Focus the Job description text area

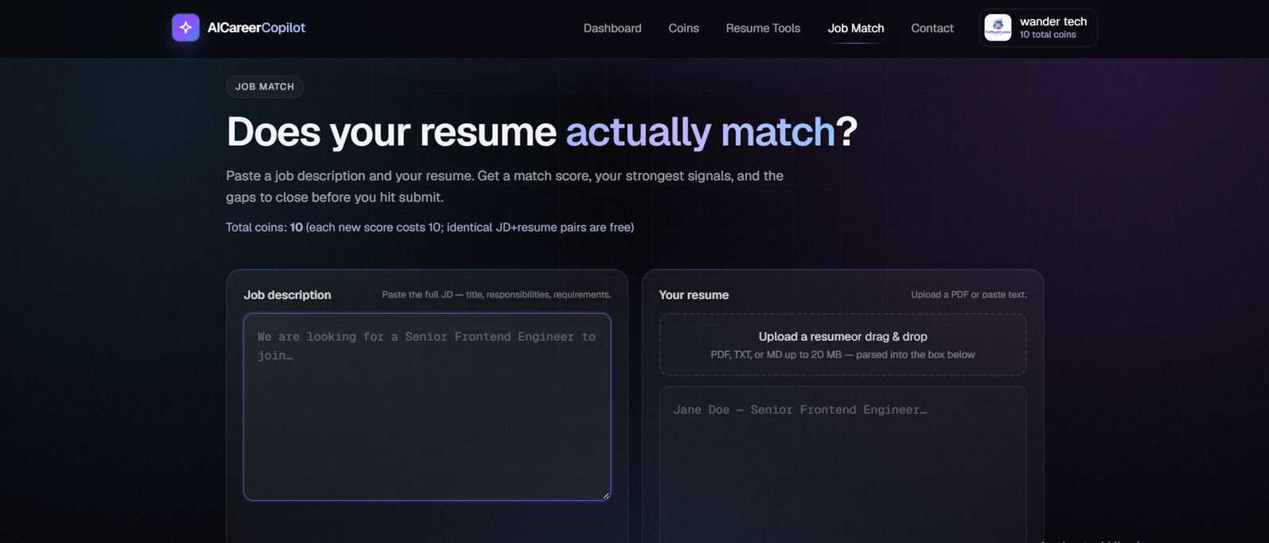point(427,407)
